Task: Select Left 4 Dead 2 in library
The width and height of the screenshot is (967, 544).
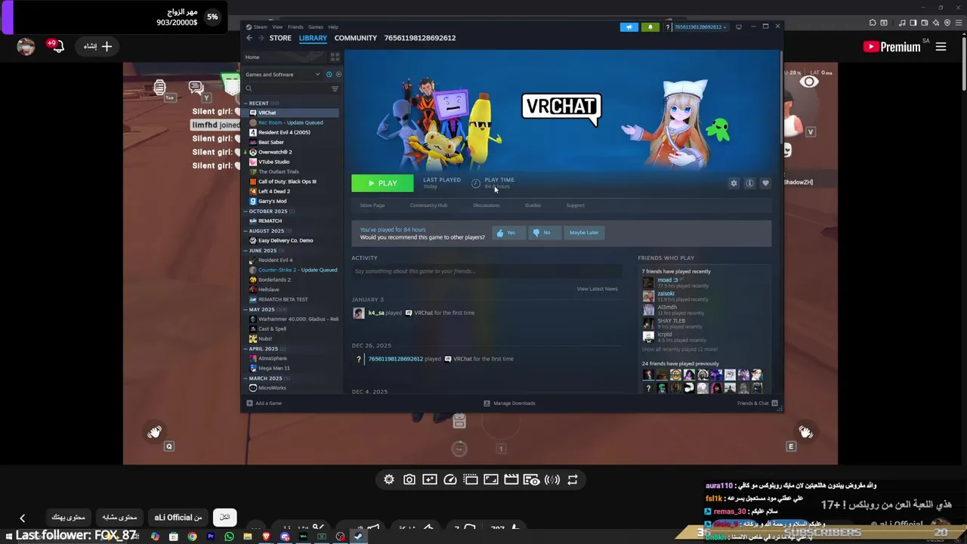Action: 291,191
